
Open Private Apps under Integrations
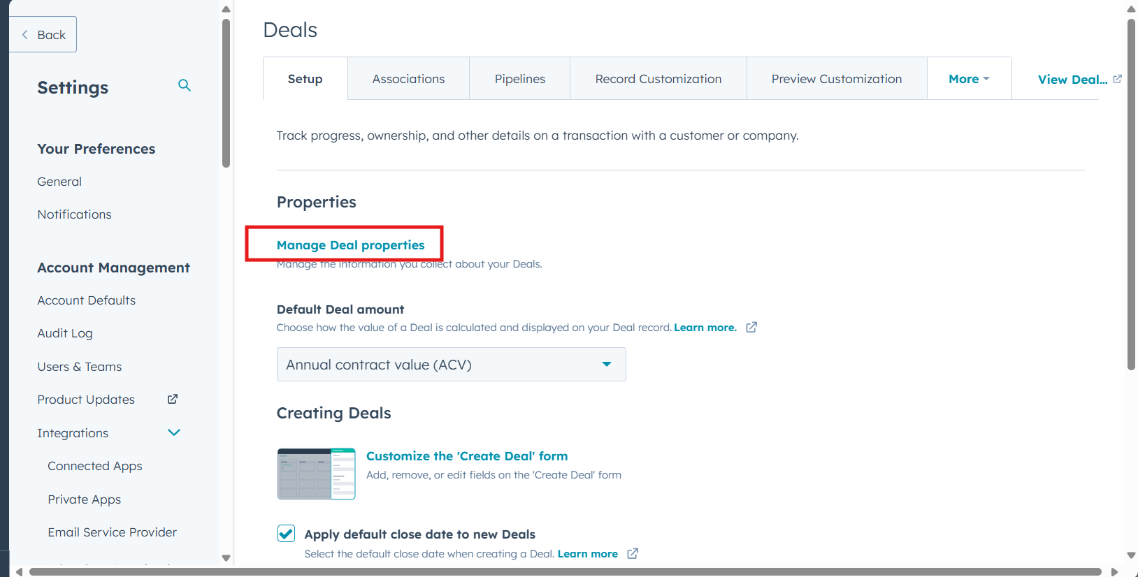[x=85, y=499]
